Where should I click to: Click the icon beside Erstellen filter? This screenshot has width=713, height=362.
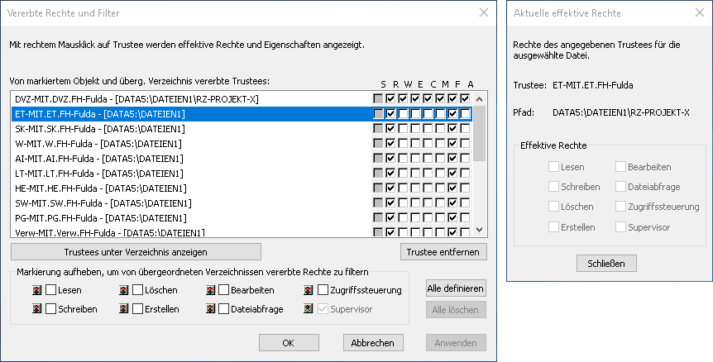pos(123,309)
